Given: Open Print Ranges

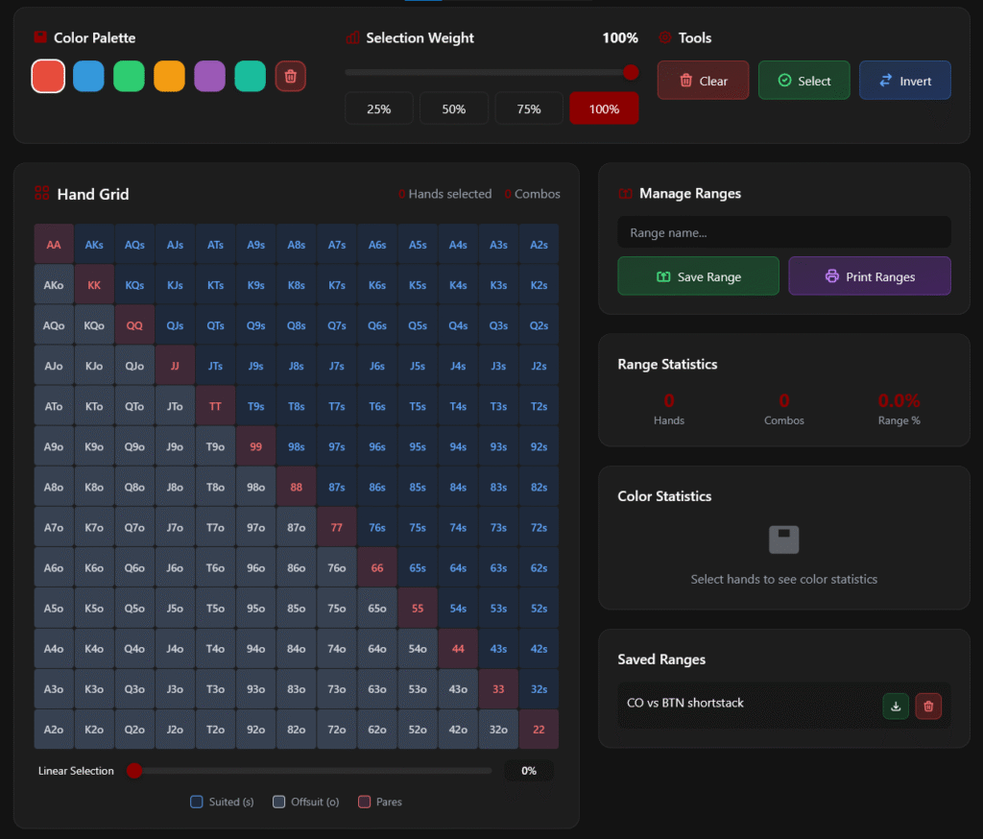Looking at the screenshot, I should tap(870, 276).
